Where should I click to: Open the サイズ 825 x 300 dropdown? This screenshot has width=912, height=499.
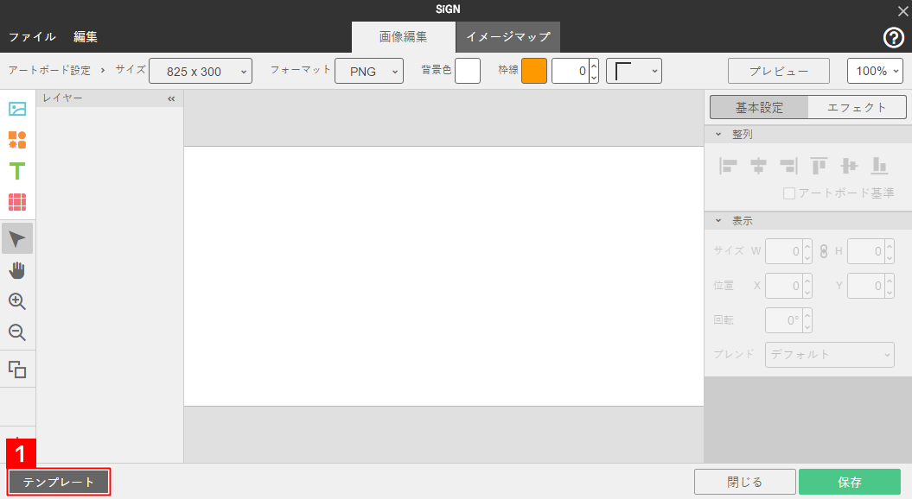201,71
